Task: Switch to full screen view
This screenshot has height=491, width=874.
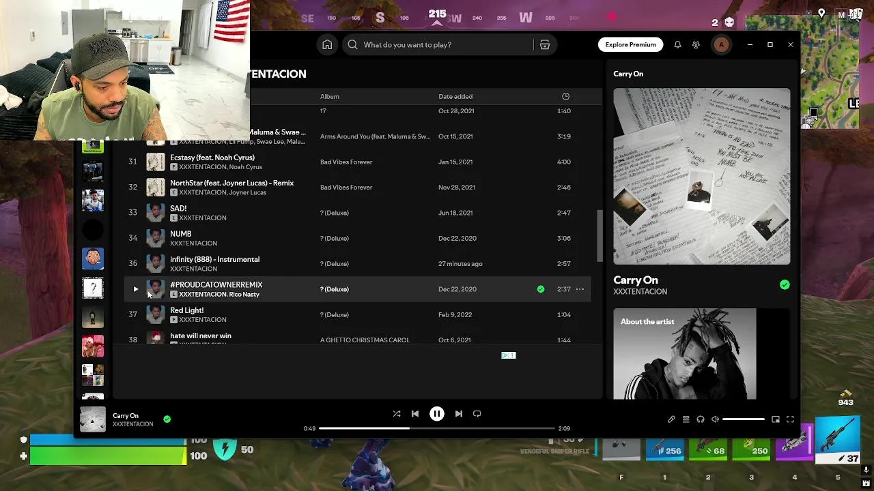Action: click(x=790, y=419)
